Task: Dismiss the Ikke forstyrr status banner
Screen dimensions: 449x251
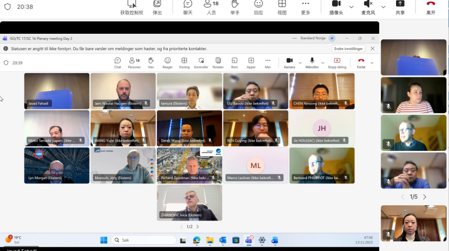Action: [373, 48]
